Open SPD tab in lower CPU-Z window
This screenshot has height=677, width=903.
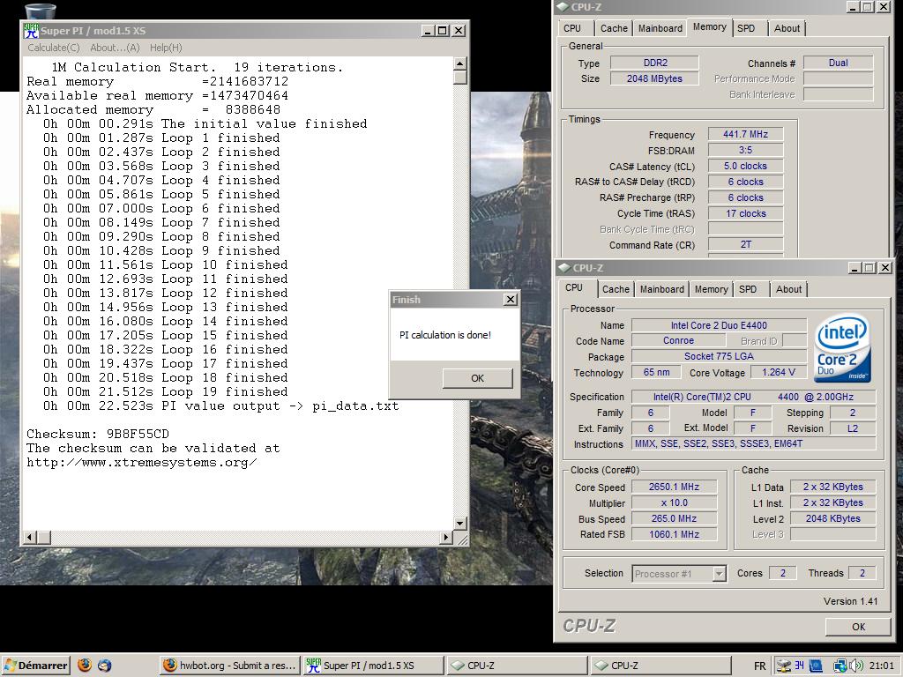click(x=748, y=289)
